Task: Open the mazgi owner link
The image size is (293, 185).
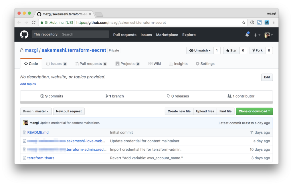Action: click(x=31, y=50)
